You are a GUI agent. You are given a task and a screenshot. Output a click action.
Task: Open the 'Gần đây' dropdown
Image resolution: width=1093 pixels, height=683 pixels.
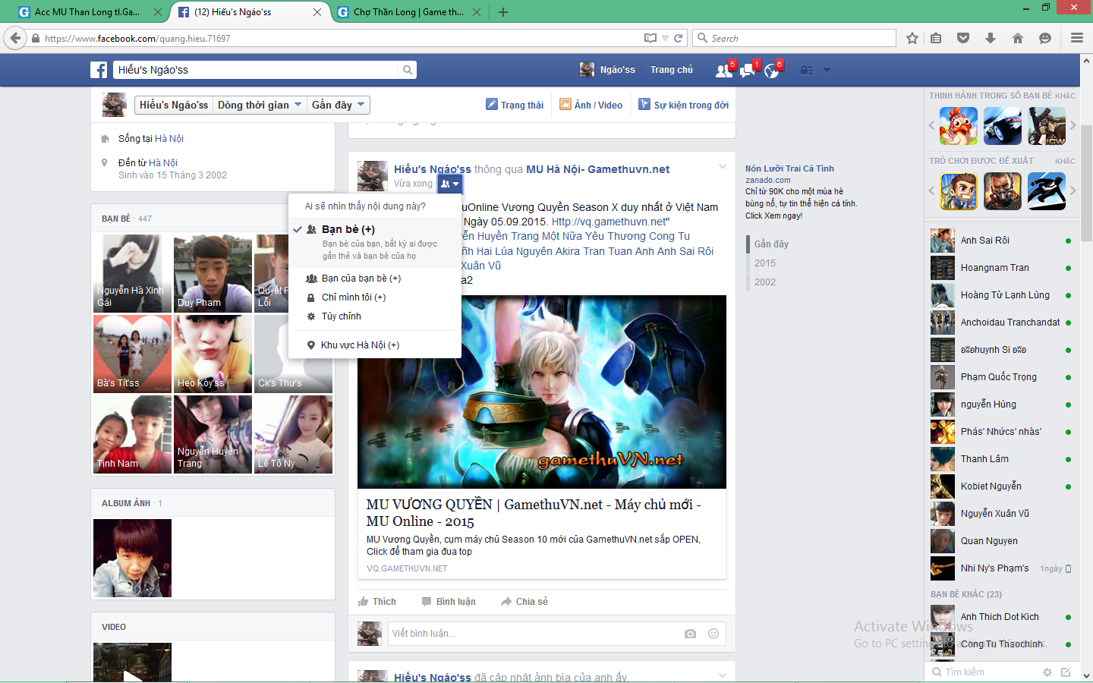click(338, 105)
